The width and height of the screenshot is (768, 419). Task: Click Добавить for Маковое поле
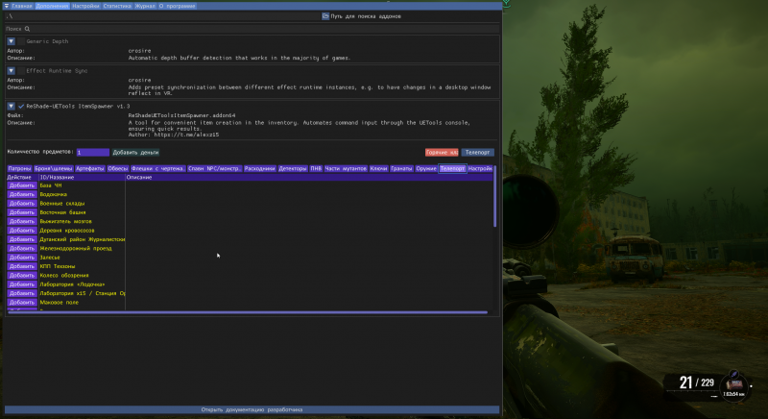22,303
